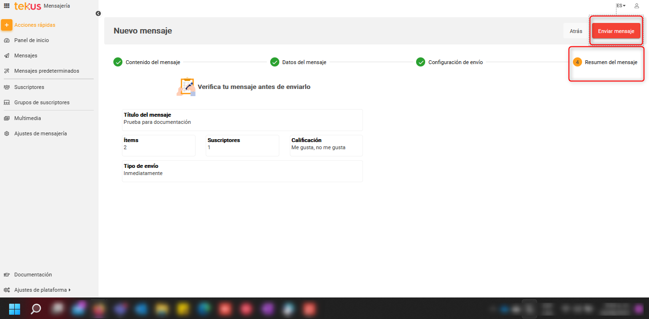649x319 pixels.
Task: Open Panel de inicio from the sidebar
Action: (x=32, y=40)
